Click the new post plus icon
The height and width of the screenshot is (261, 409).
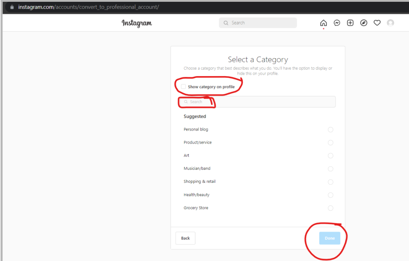350,23
